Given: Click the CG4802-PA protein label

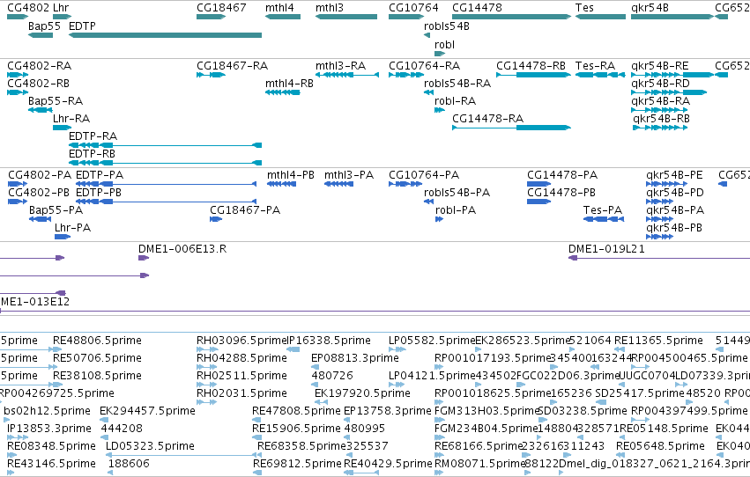Looking at the screenshot, I should click(x=40, y=175).
